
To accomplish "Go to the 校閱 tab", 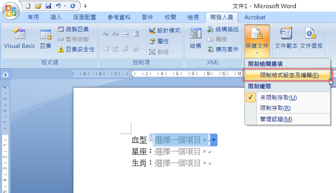I will (170, 17).
